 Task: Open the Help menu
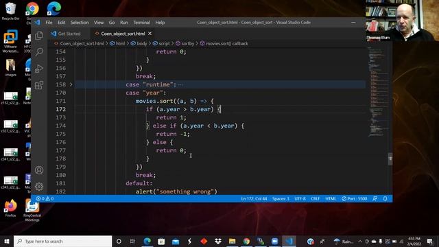point(160,23)
